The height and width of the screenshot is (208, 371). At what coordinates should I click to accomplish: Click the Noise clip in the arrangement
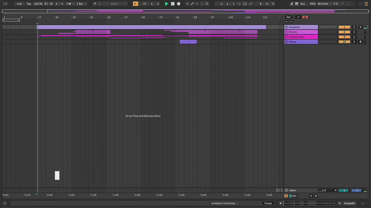tap(188, 42)
